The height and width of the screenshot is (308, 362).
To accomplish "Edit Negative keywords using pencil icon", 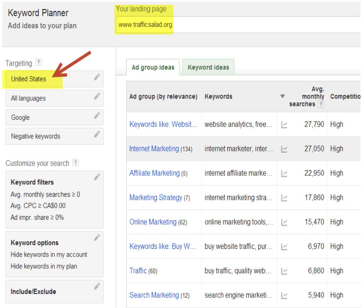I will coord(97,134).
